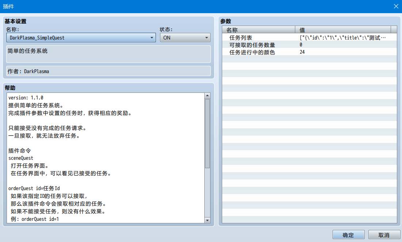Open the 状态 ON dropdown

[185, 38]
